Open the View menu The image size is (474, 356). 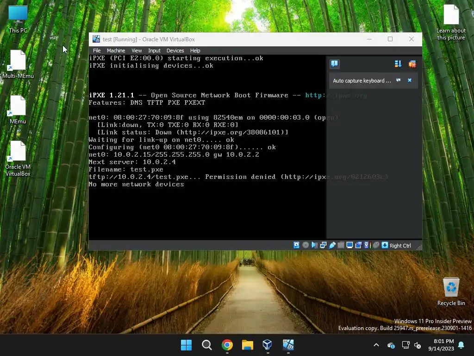click(137, 51)
